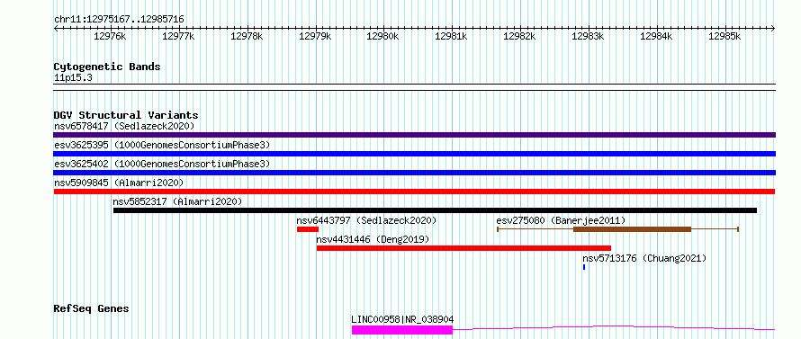Click the 12979k ruler tick label
801x339 pixels.
[x=315, y=36]
